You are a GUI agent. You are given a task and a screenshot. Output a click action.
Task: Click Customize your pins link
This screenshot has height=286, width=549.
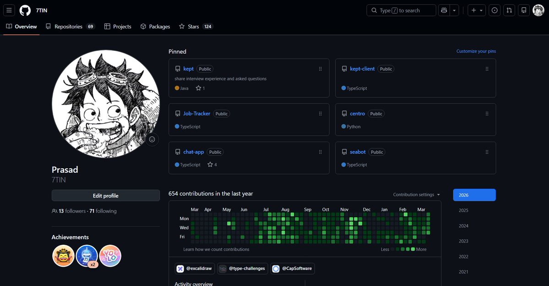click(x=476, y=51)
